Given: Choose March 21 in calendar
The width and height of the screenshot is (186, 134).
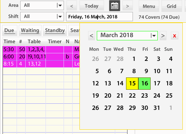Looking at the screenshot, I should [x=120, y=96].
